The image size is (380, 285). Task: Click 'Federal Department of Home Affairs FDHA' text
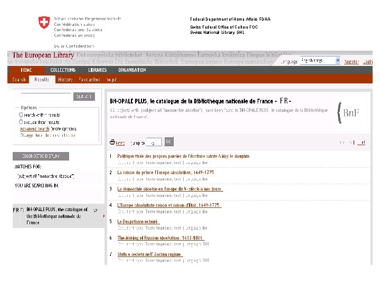230,19
